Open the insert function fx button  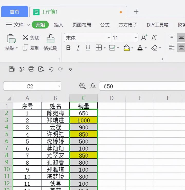pyautogui.click(x=93, y=86)
